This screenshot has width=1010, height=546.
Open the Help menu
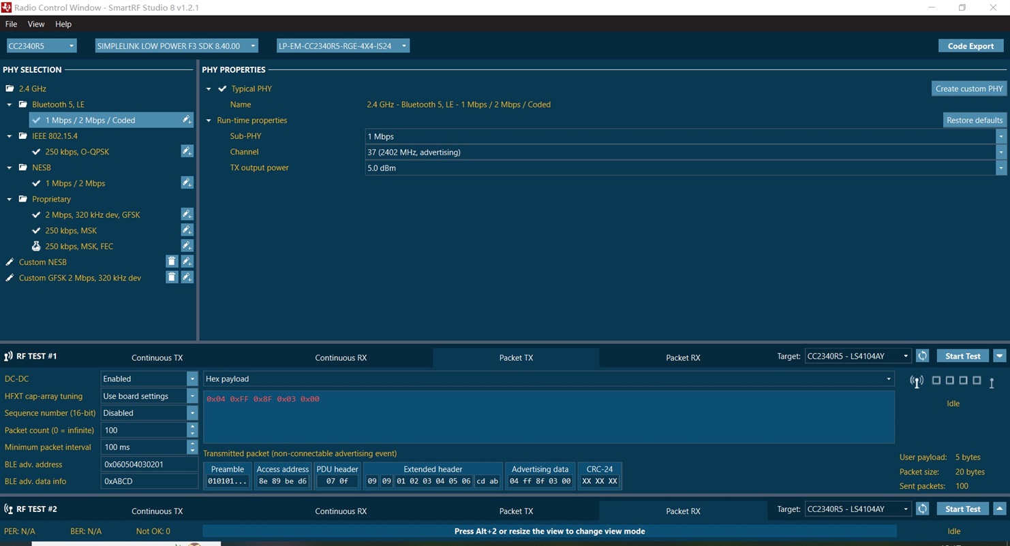[63, 24]
